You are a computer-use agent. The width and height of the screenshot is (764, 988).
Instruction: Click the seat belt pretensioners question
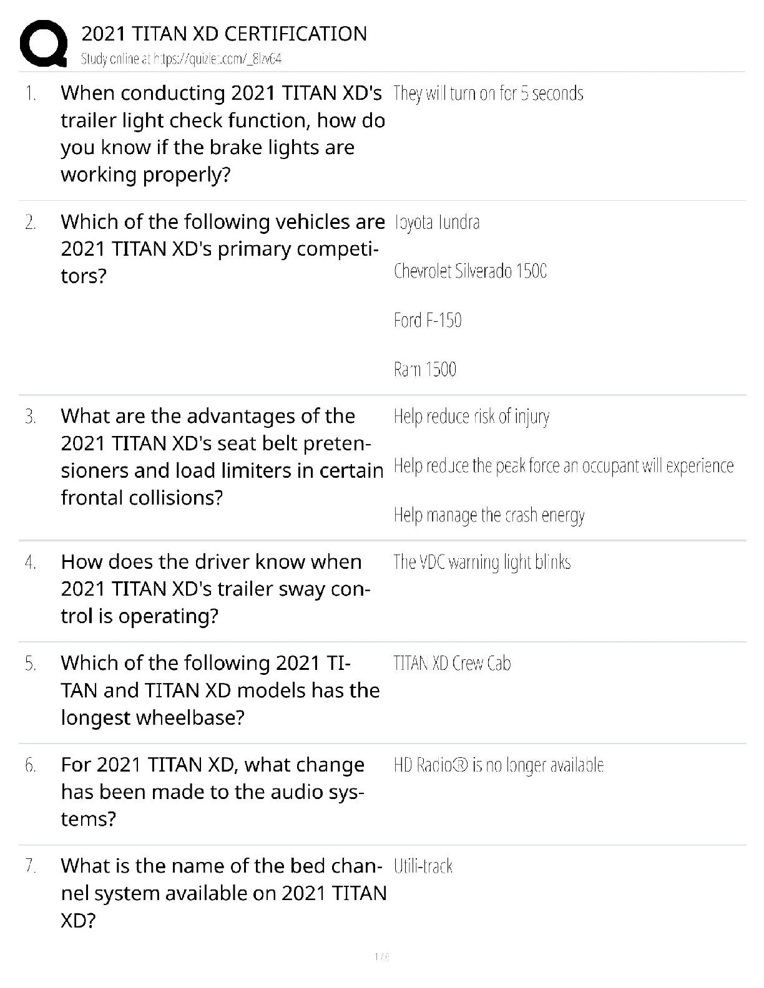(222, 457)
